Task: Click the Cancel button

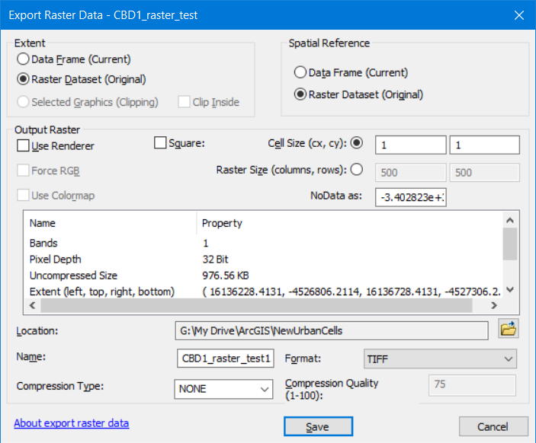Action: pos(493,426)
